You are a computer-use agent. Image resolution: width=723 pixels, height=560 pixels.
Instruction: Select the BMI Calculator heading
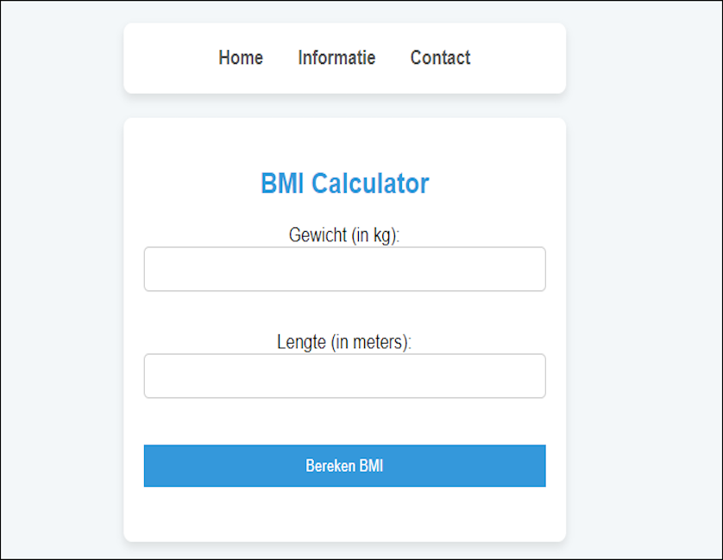tap(344, 184)
